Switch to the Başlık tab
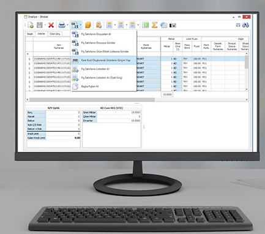 click(30, 34)
